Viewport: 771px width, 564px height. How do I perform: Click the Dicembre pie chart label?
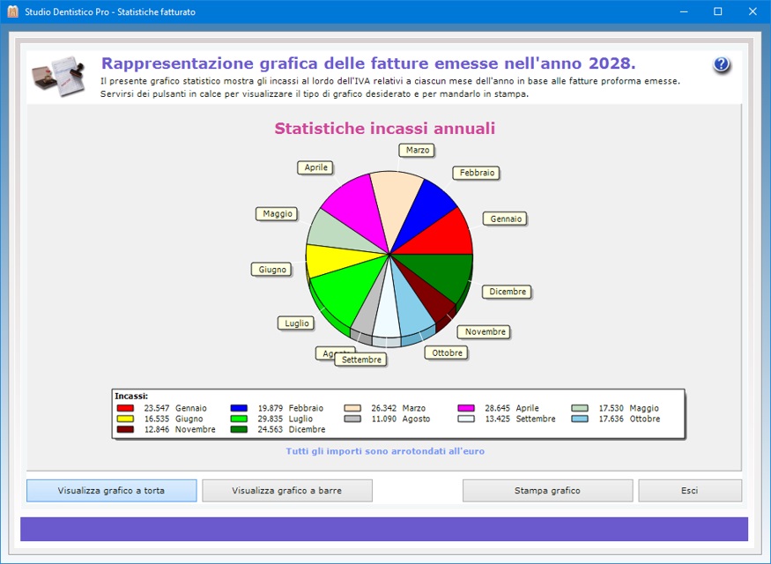[x=508, y=292]
